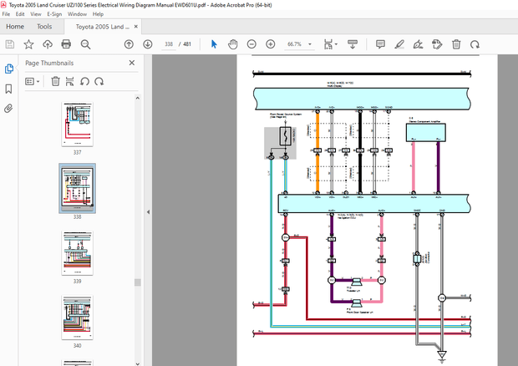The height and width of the screenshot is (366, 518).
Task: Click the scrolling mode icon
Action: [353, 44]
